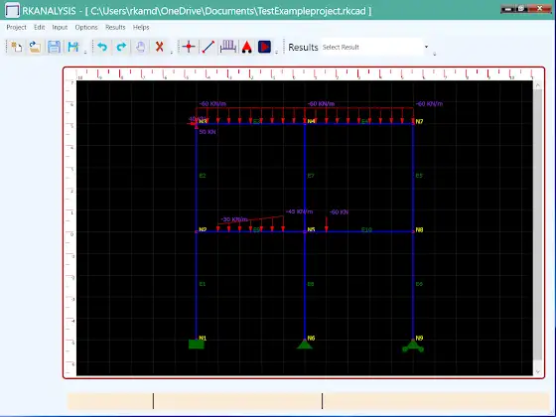Select the Add Support tool
The image size is (556, 417).
coord(247,47)
